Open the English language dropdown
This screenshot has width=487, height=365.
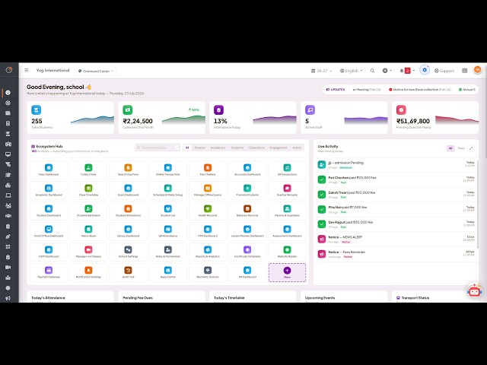pos(351,71)
